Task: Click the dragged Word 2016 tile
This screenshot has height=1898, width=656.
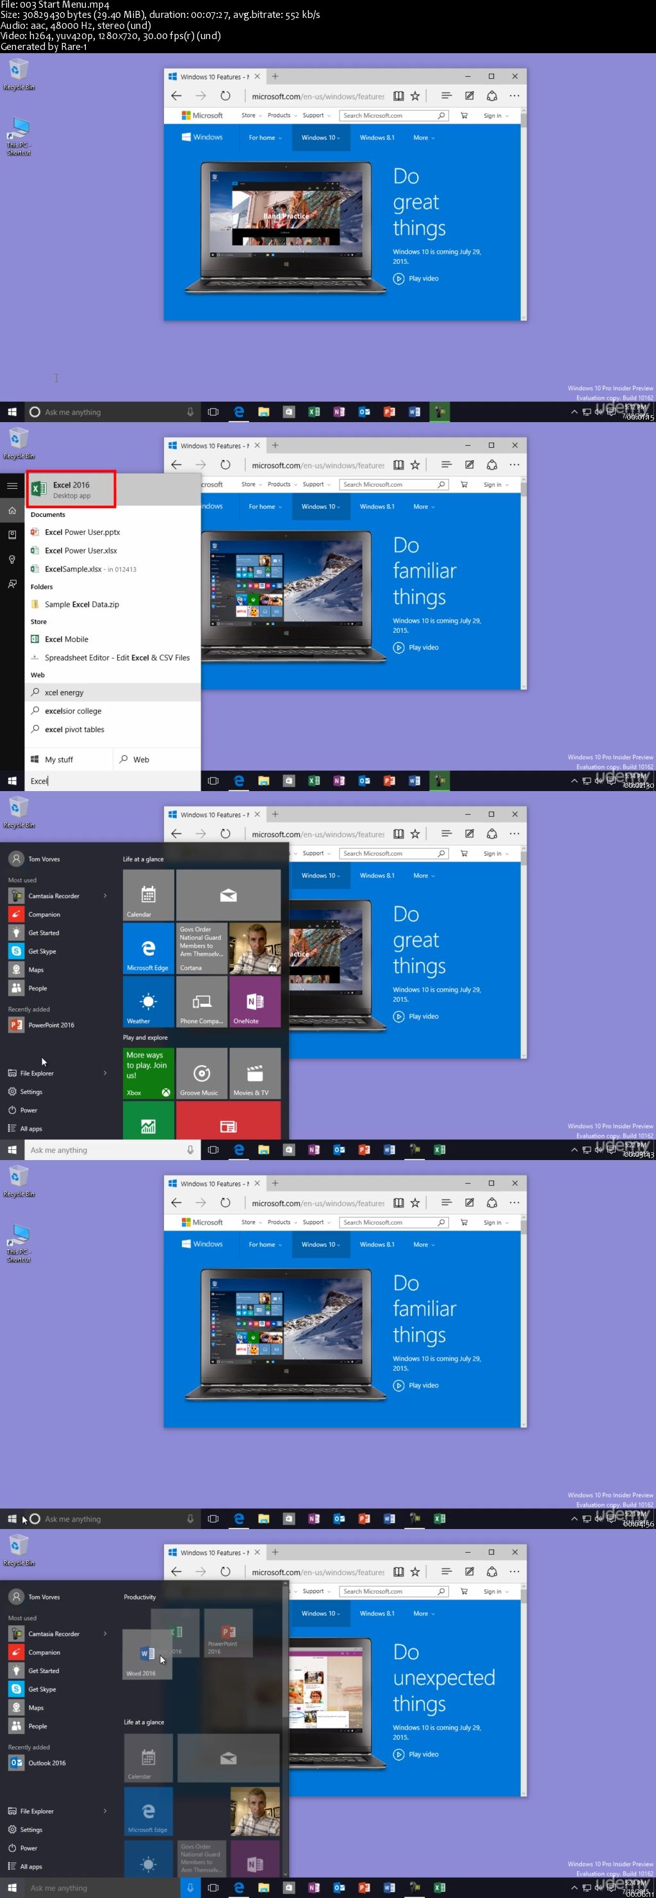Action: click(147, 1654)
